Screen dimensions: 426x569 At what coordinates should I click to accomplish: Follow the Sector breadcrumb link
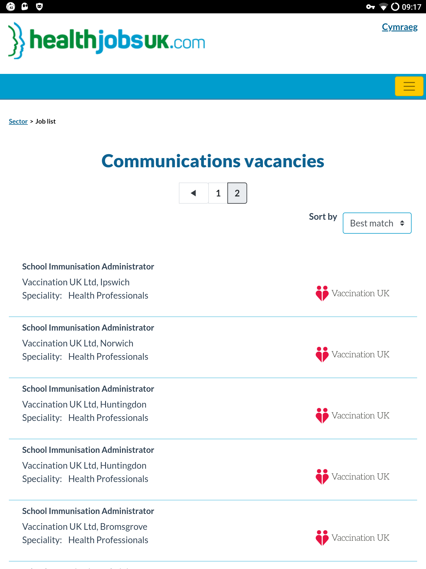point(18,121)
